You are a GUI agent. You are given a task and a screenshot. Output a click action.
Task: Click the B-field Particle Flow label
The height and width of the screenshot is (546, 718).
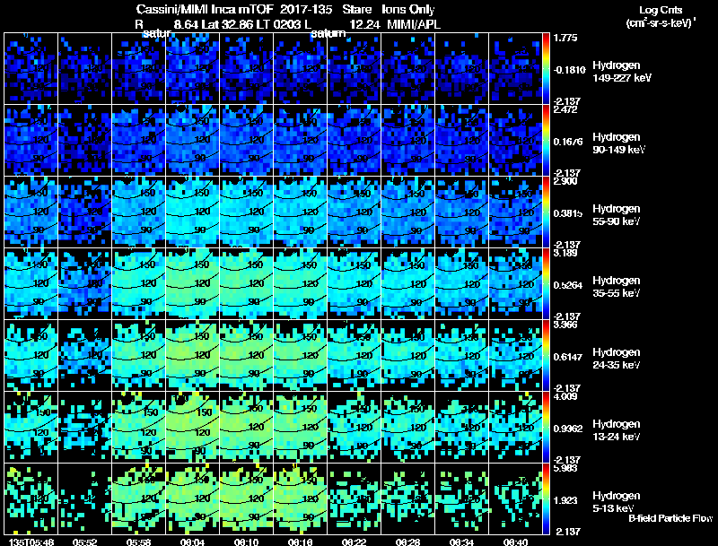(670, 518)
